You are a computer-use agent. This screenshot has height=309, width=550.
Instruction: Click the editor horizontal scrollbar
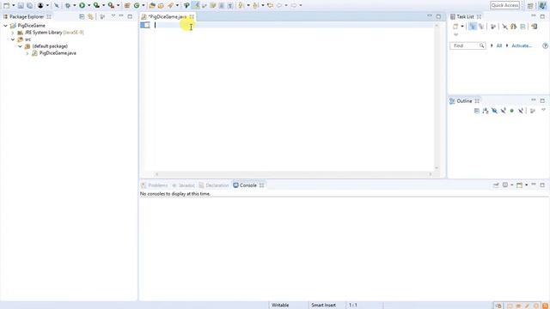coord(293,173)
